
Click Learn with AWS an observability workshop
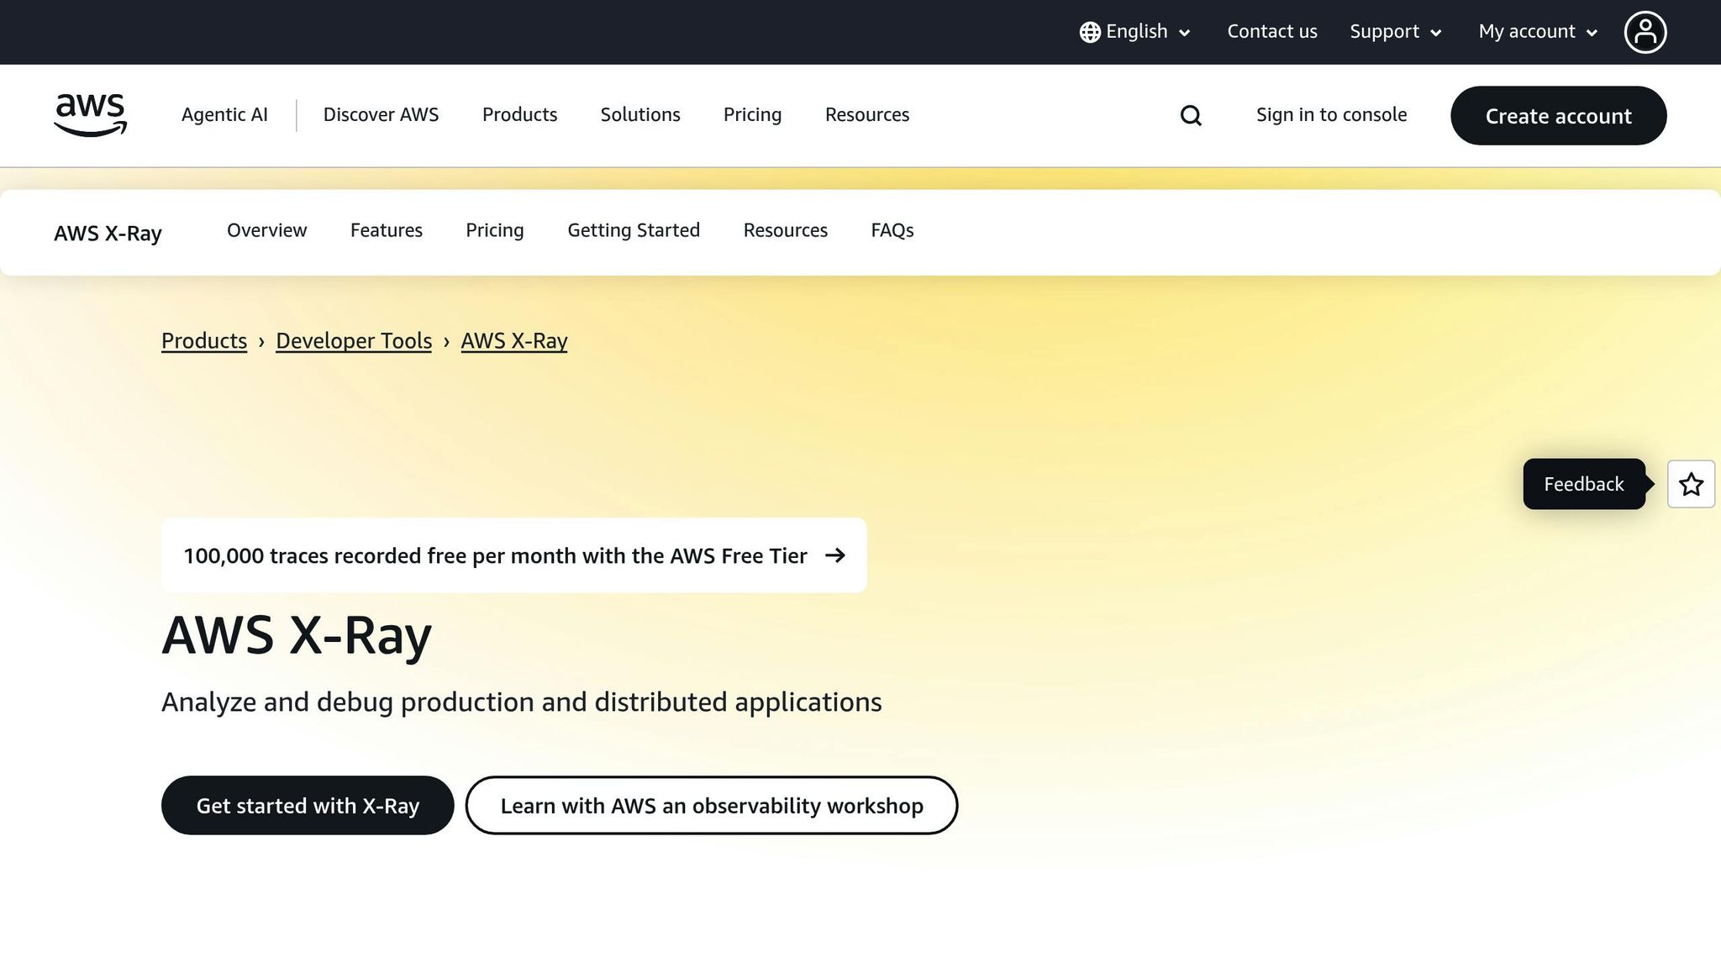(712, 805)
